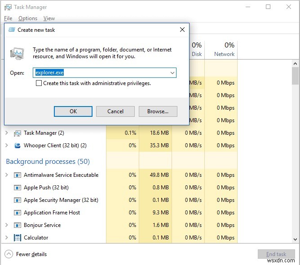
Task: Click the 35.3 MB memory value
Action: [x=159, y=145]
